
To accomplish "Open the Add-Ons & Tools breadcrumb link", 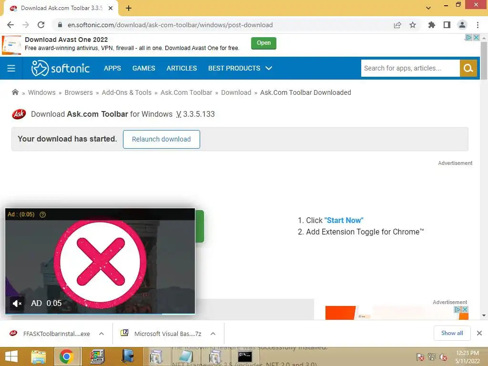I will (127, 92).
